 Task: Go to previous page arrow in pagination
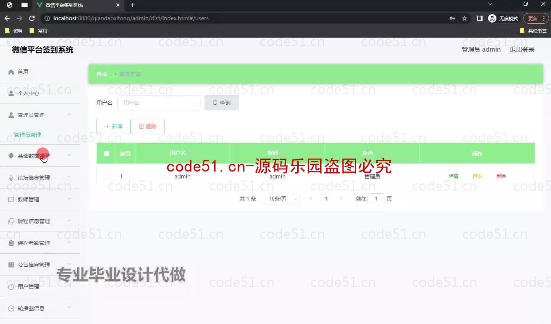click(x=311, y=199)
